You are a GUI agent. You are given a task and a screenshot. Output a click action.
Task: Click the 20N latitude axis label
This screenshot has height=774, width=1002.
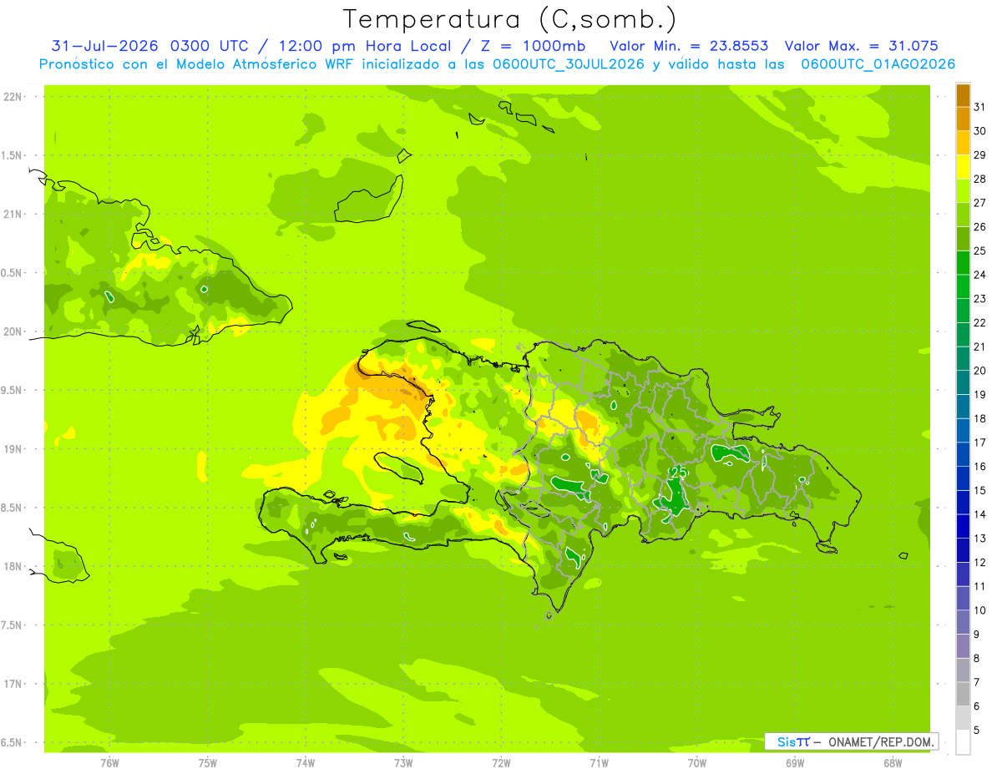click(x=13, y=332)
